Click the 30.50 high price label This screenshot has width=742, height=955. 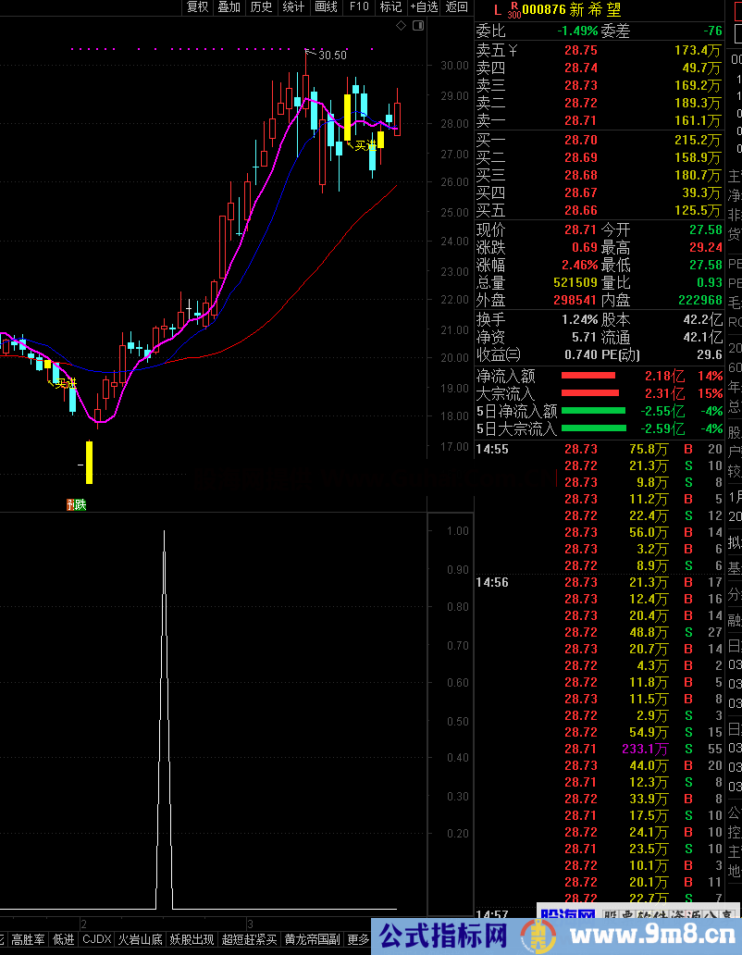(x=332, y=56)
